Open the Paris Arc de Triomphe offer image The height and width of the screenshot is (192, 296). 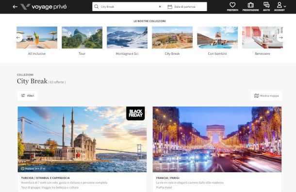pos(217,139)
